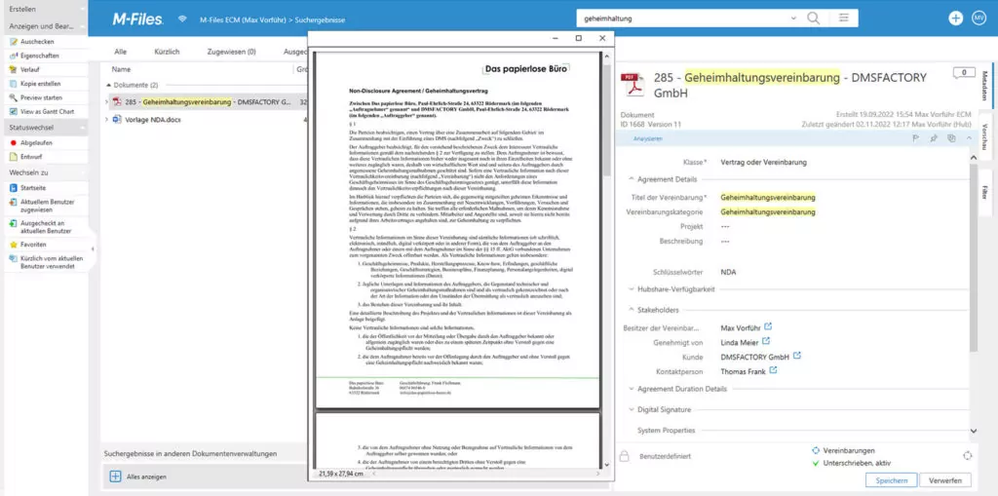Open DMSFACTORY GmbH linked object icon

pos(797,356)
